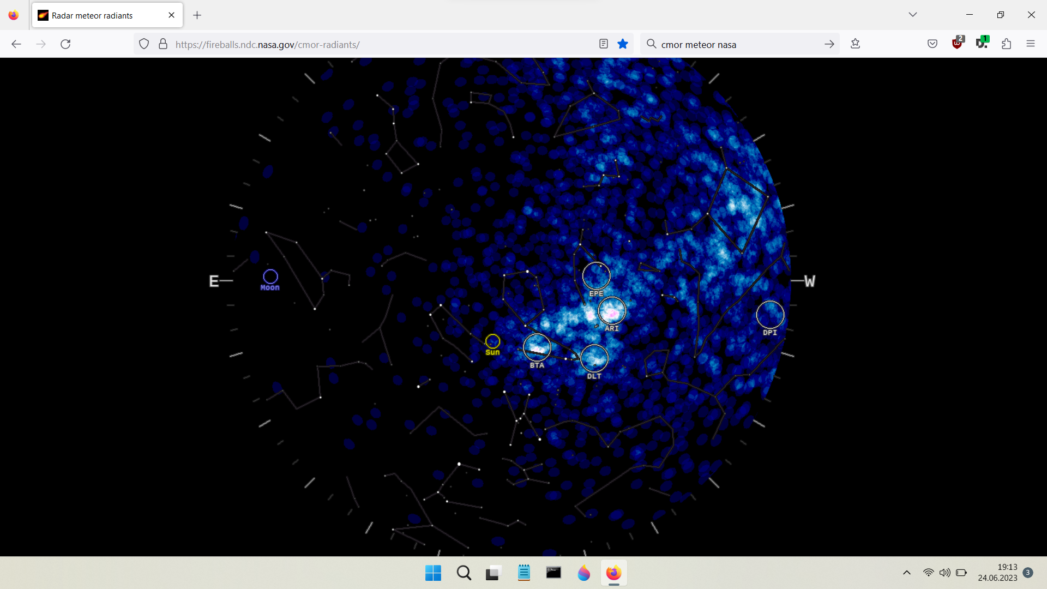Click the ARI radiant circle

[x=612, y=311]
